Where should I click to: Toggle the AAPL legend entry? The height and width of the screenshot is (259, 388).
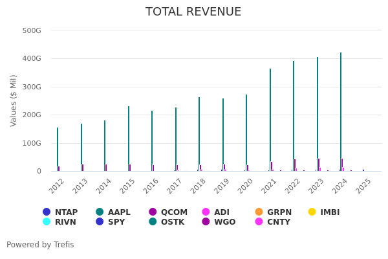[x=113, y=212]
